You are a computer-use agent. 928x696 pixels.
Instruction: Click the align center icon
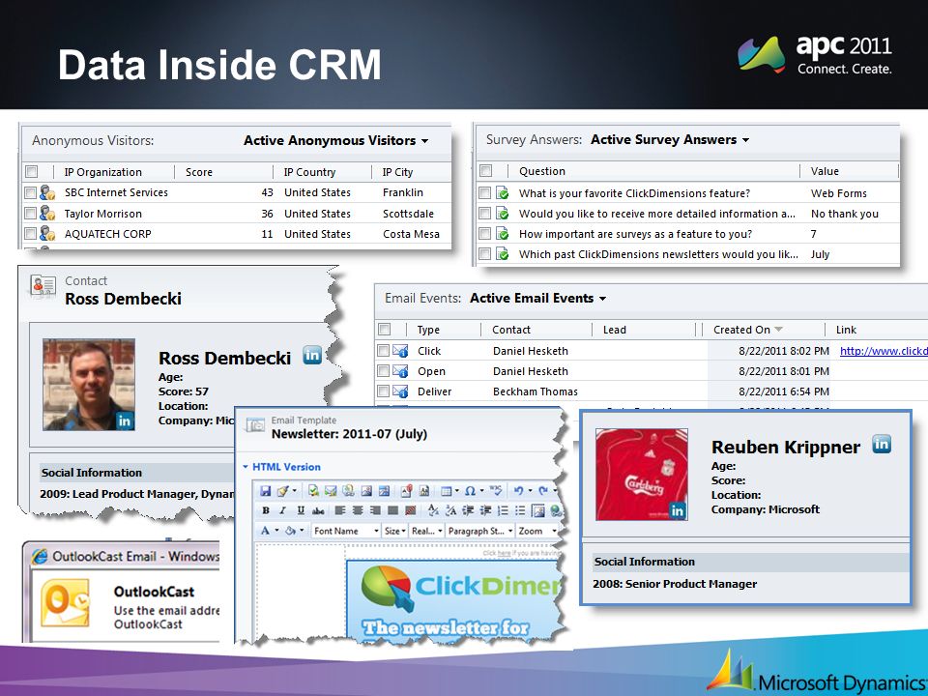pyautogui.click(x=358, y=510)
